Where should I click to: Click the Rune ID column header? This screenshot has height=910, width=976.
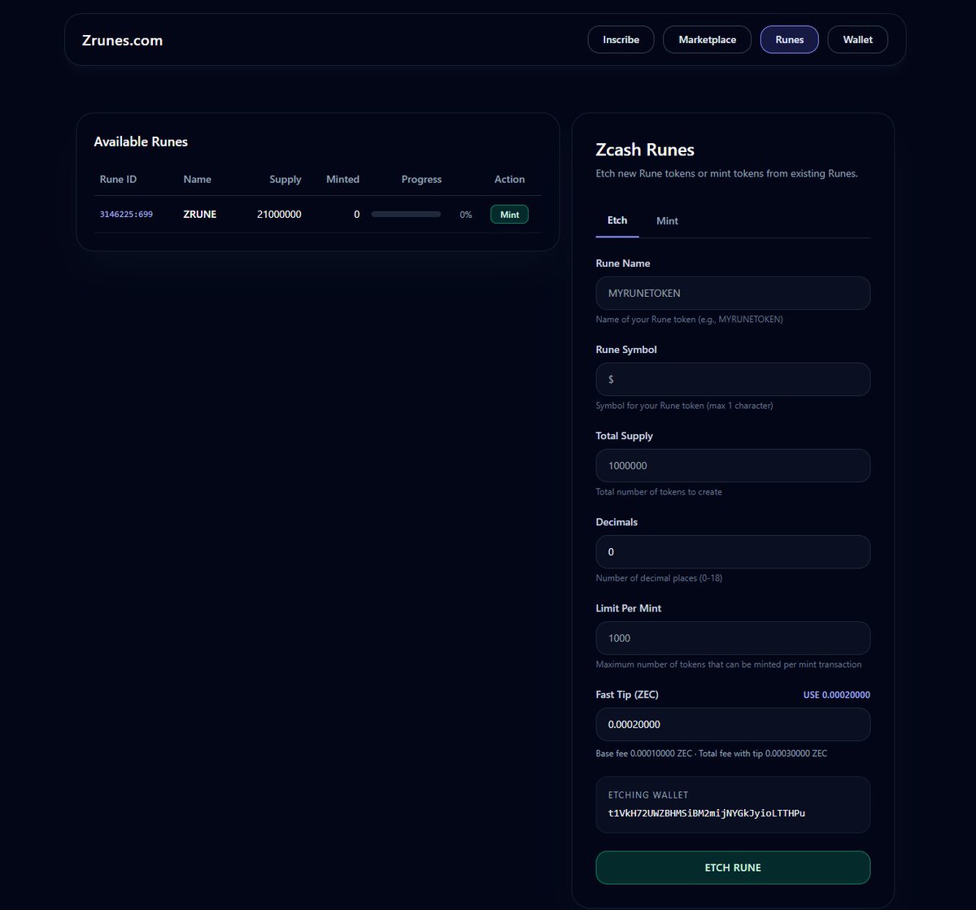point(118,179)
